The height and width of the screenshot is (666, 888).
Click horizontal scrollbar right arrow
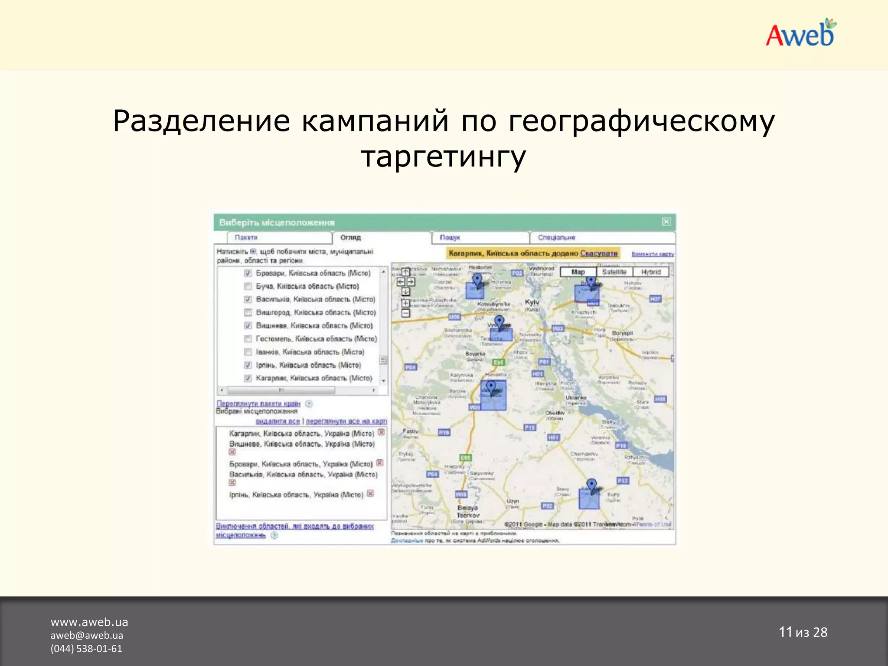(x=374, y=390)
